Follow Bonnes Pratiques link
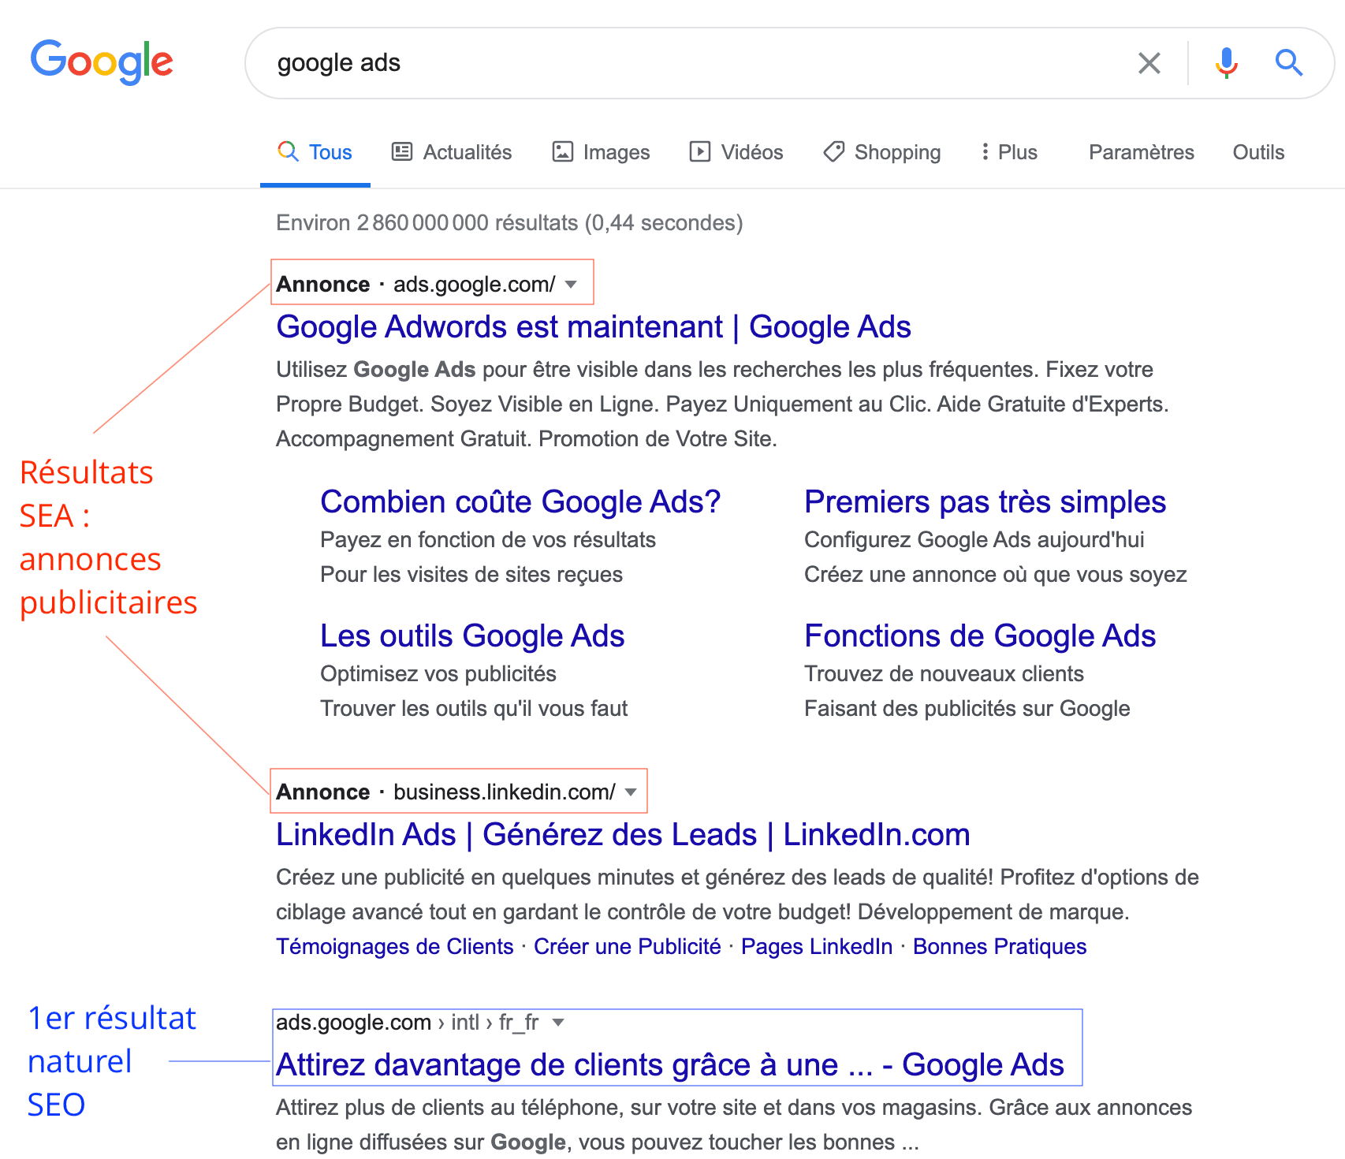The width and height of the screenshot is (1345, 1159). click(x=1000, y=946)
